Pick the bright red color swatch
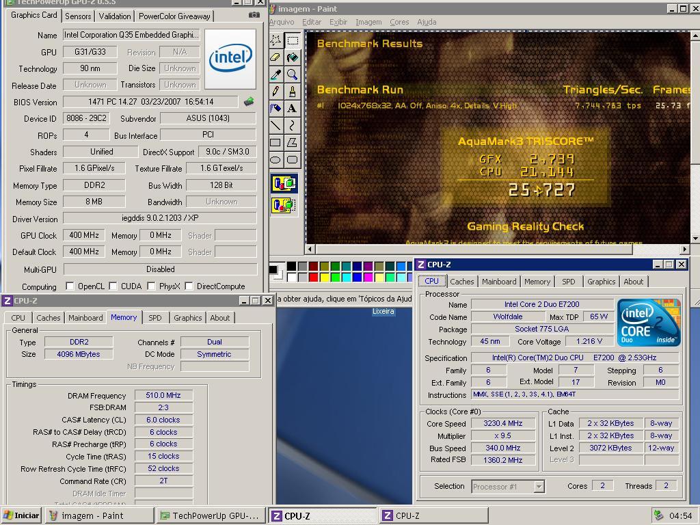700x525 pixels. pos(313,278)
